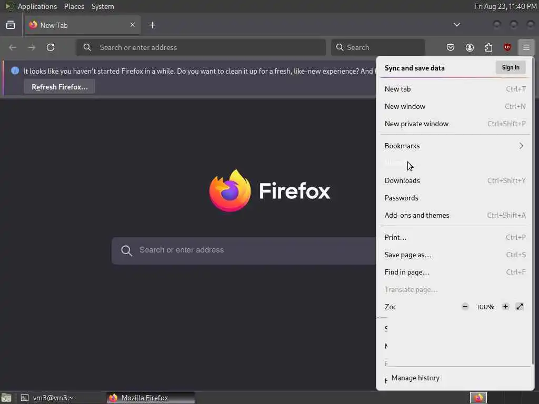Viewport: 539px width, 404px height.
Task: Click the uBlock Origin extension icon
Action: pyautogui.click(x=507, y=47)
